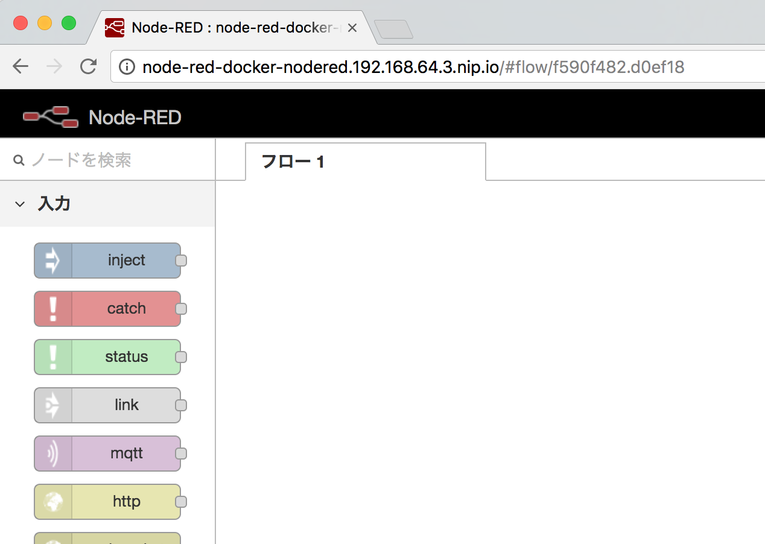Click the Node-RED title text in header

(x=135, y=117)
